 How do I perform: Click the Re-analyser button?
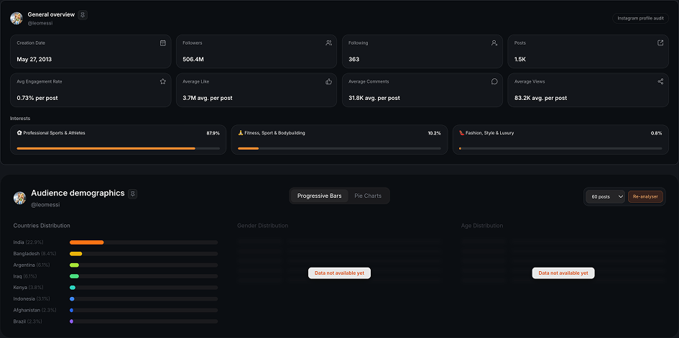click(x=645, y=196)
